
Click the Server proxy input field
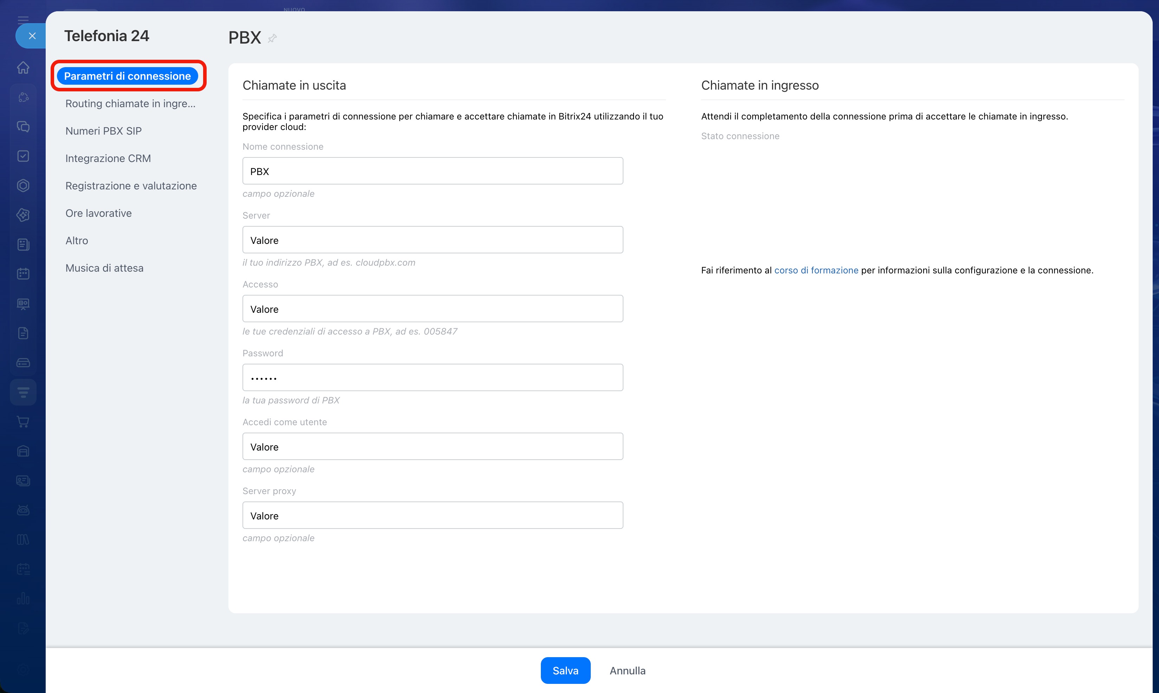pyautogui.click(x=432, y=516)
